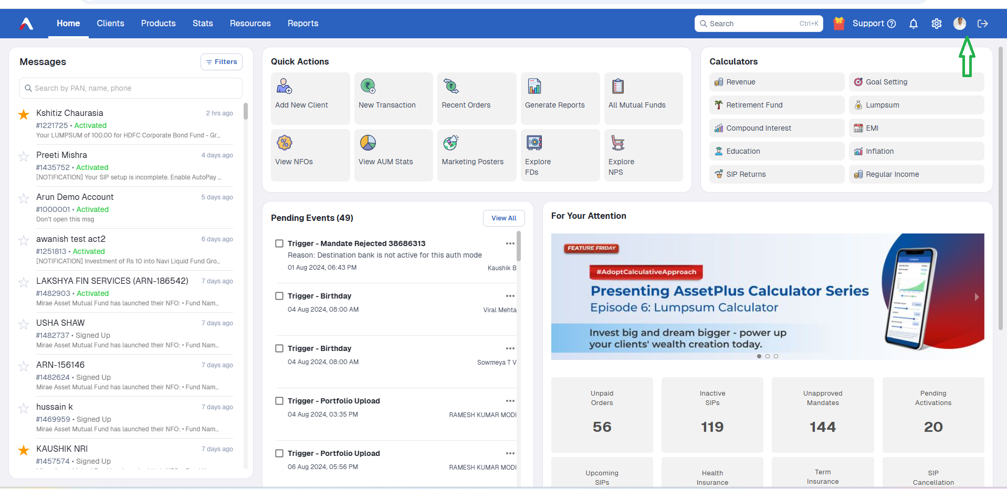Star the USHA SHAW message

point(24,324)
